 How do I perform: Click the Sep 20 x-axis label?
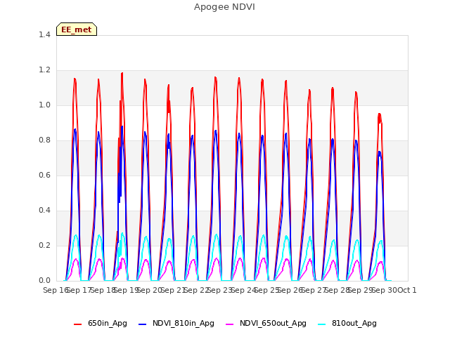(150, 290)
